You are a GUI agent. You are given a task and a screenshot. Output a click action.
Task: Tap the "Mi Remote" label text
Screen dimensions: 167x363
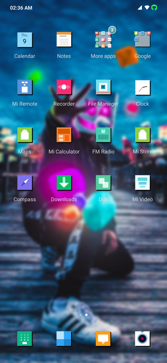(x=25, y=104)
